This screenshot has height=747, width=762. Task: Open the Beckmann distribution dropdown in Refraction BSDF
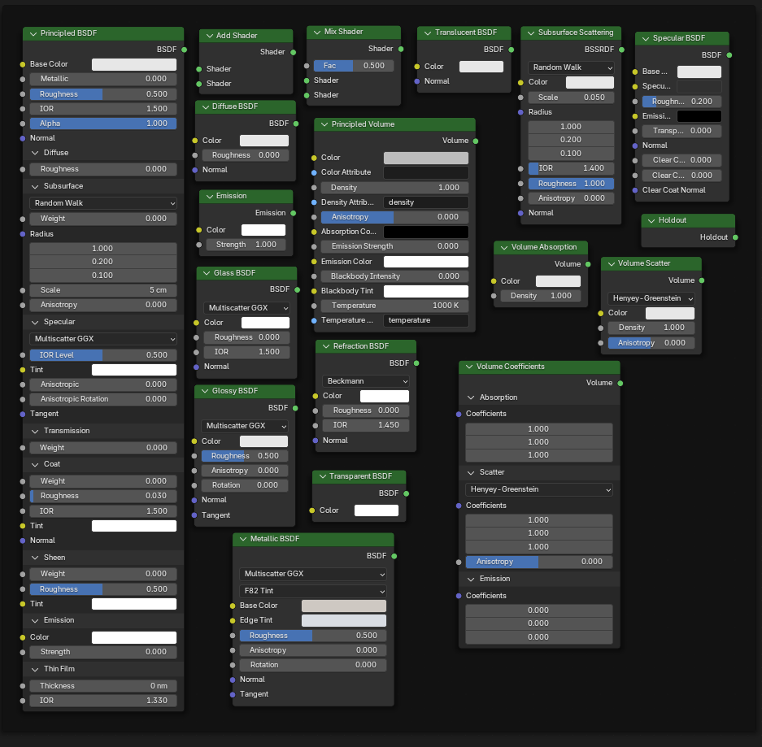(365, 380)
